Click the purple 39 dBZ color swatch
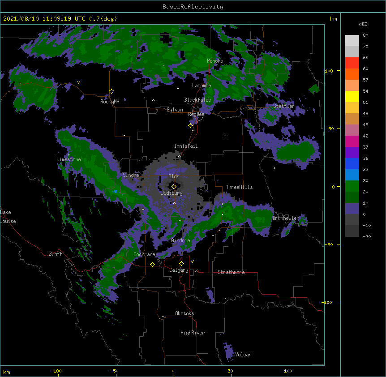The image size is (386, 377). [352, 152]
